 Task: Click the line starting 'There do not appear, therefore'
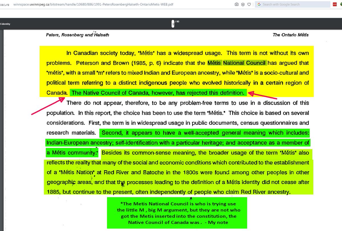tap(188, 103)
